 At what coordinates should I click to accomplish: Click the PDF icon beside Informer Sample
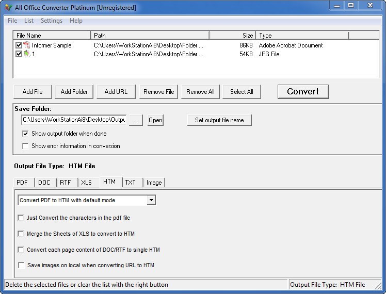tap(27, 45)
